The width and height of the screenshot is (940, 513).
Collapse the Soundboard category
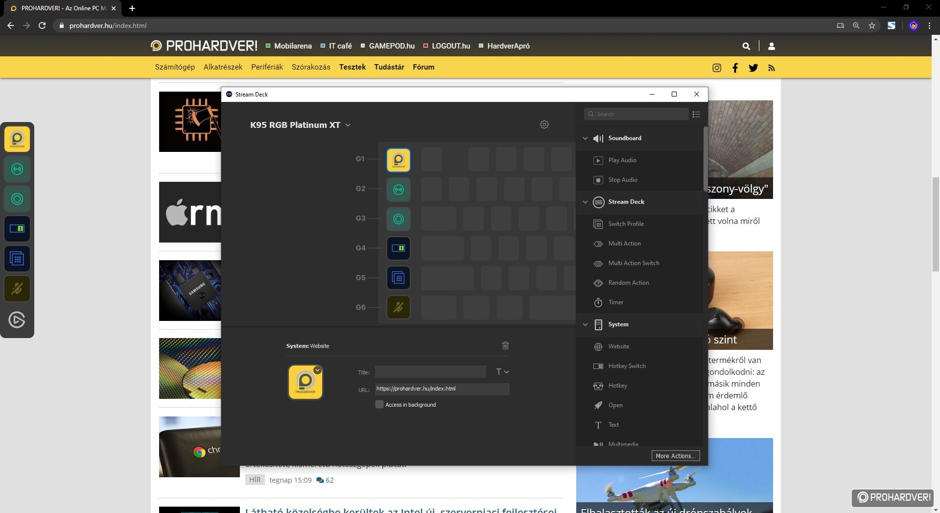point(585,138)
